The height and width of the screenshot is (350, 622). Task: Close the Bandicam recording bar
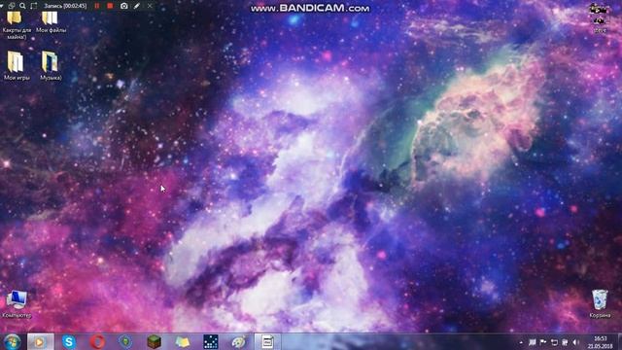click(x=150, y=6)
